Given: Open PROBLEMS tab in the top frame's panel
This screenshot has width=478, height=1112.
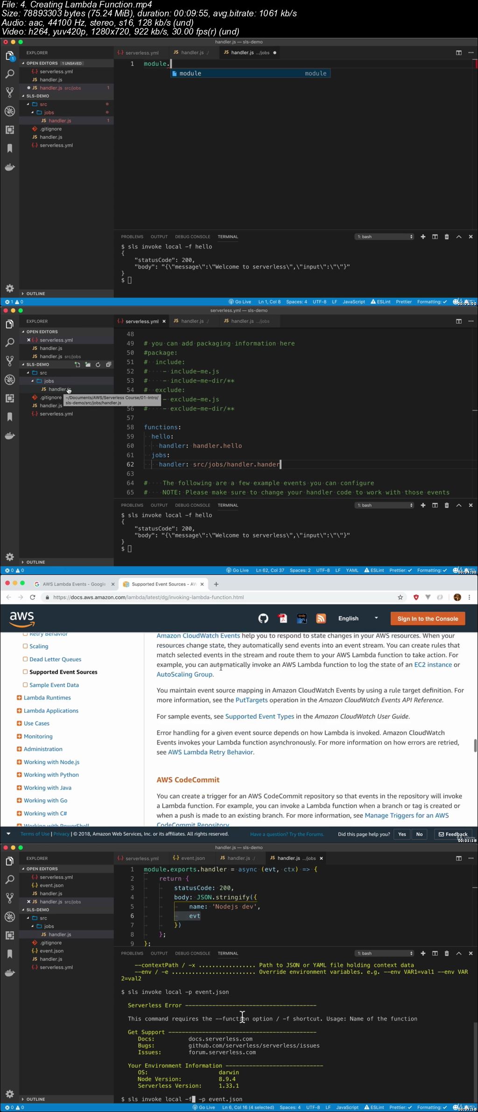Looking at the screenshot, I should click(x=132, y=237).
